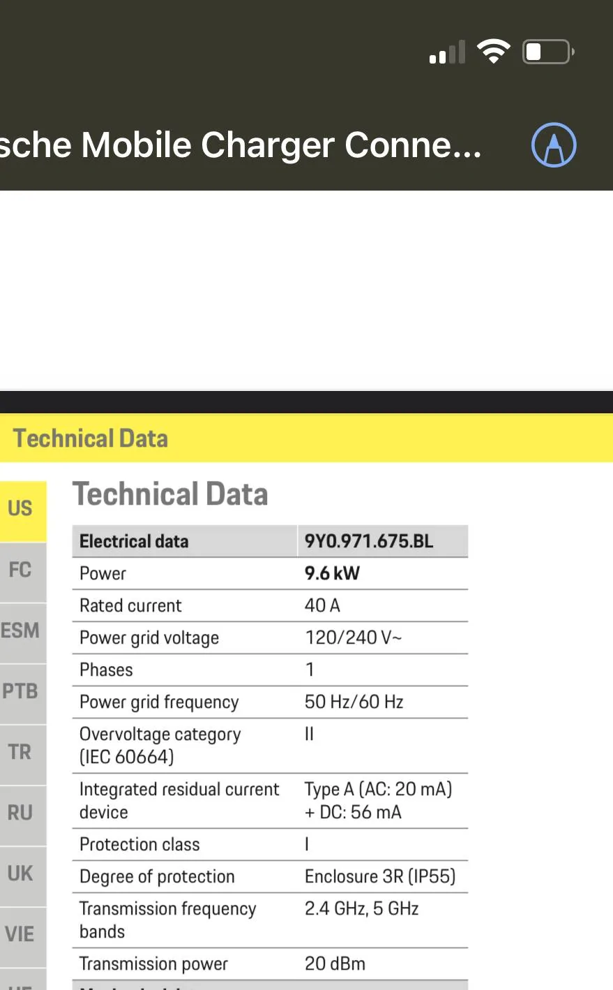Tap the 'Power grid frequency' label

pyautogui.click(x=159, y=702)
